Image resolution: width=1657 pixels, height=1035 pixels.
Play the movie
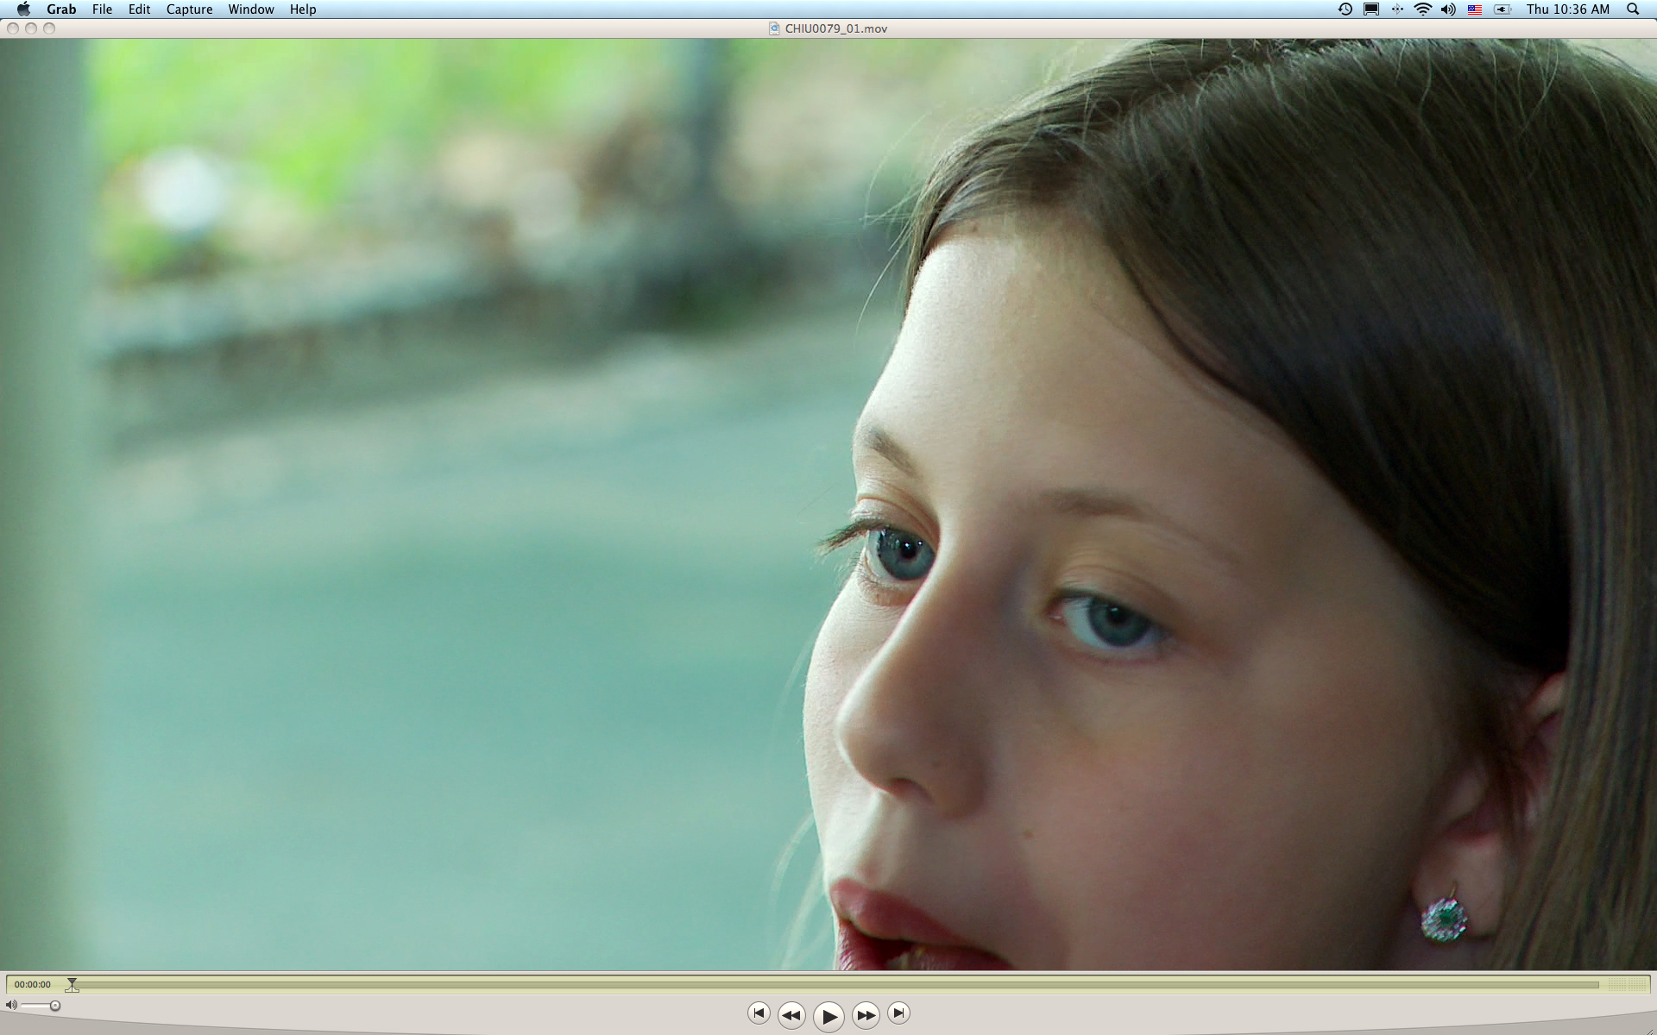(828, 1017)
